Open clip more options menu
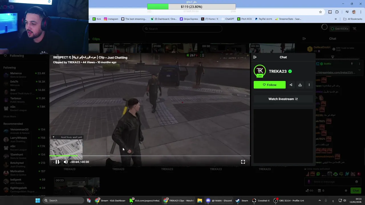 point(309,85)
